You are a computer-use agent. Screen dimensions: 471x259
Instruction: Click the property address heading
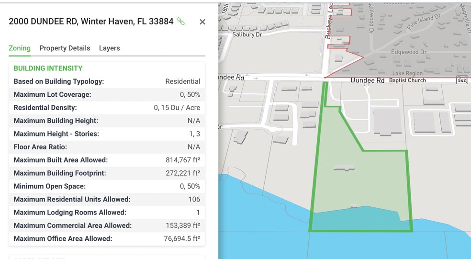(x=91, y=22)
